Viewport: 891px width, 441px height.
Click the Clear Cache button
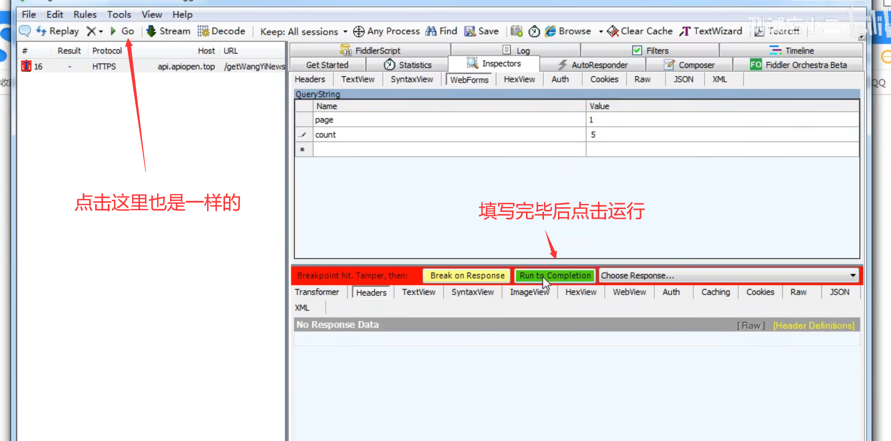click(x=639, y=31)
